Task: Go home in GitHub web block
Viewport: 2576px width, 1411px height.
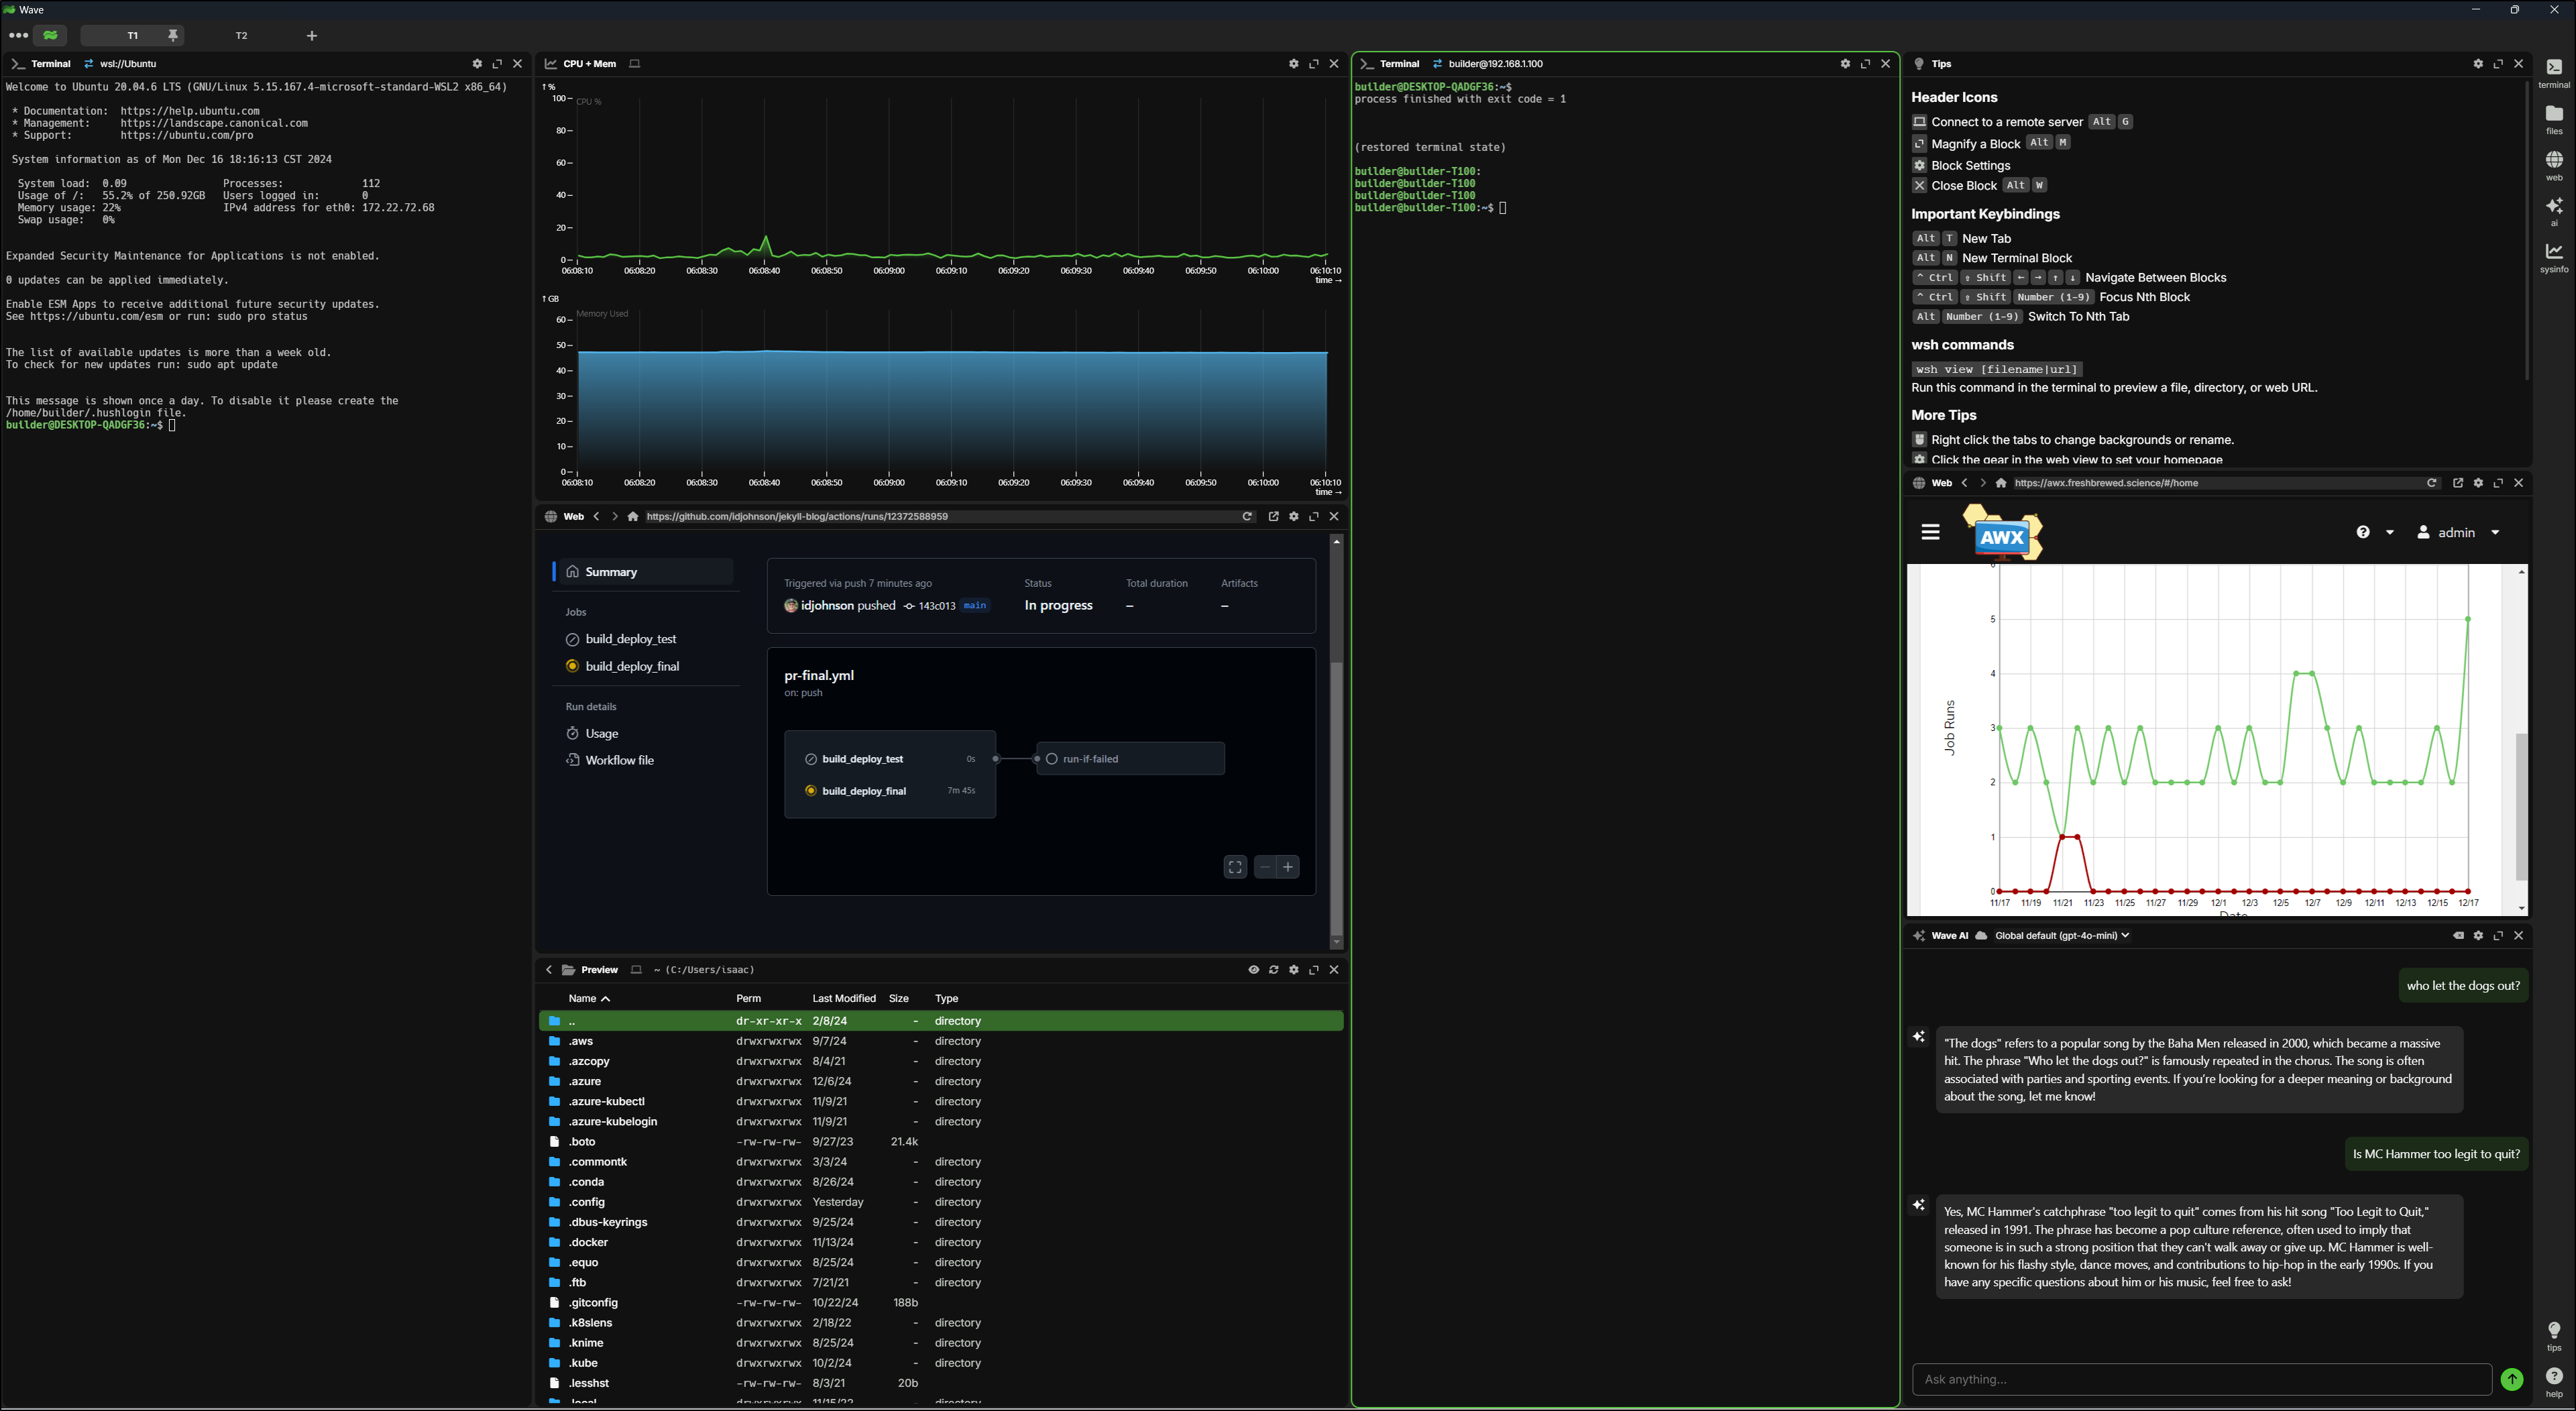Action: (633, 517)
